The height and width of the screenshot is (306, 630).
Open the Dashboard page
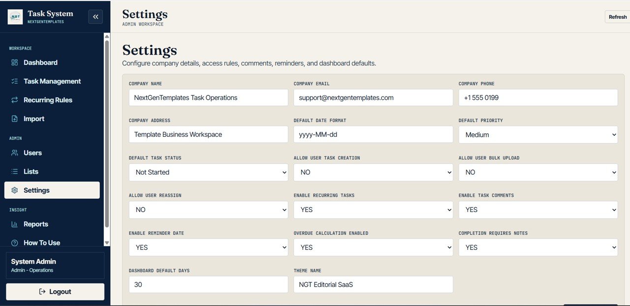(x=52, y=62)
